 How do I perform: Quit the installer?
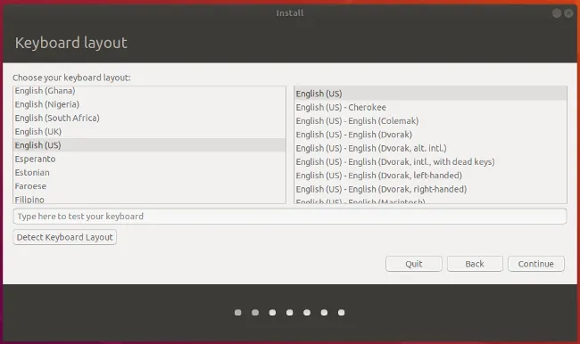413,264
